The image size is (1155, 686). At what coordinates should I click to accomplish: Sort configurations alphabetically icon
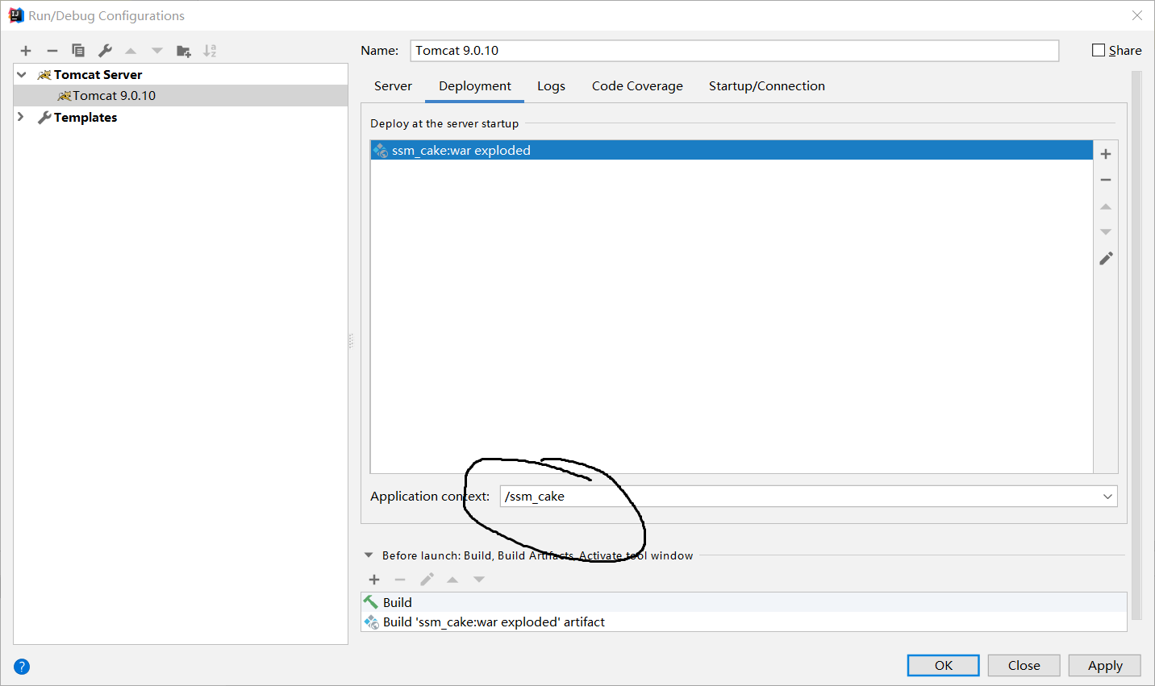coord(210,51)
